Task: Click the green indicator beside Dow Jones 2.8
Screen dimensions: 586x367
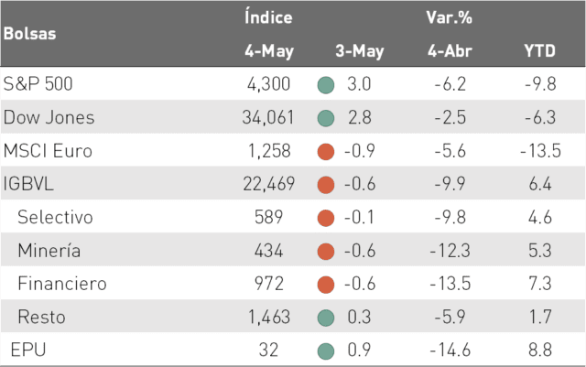Action: (x=326, y=118)
